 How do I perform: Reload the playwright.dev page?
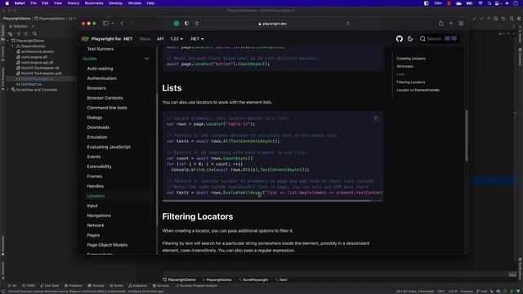pos(348,24)
